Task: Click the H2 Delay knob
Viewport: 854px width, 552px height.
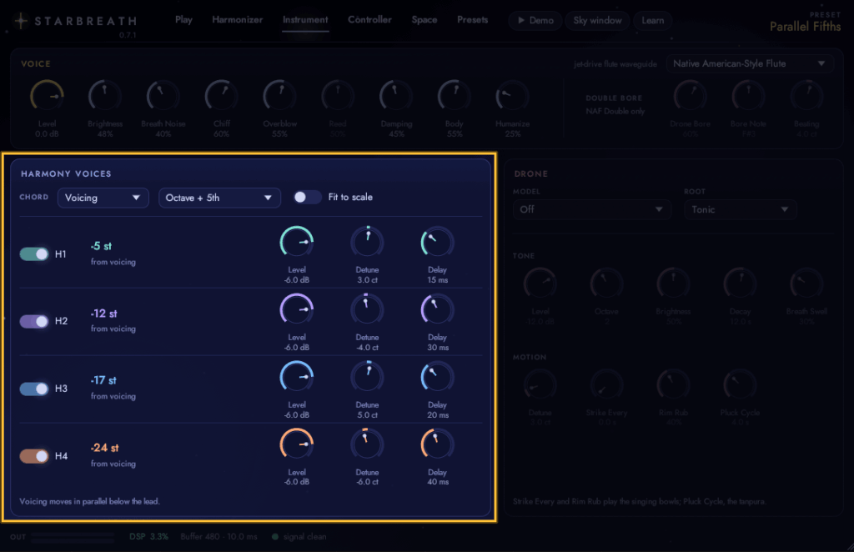Action: (437, 309)
